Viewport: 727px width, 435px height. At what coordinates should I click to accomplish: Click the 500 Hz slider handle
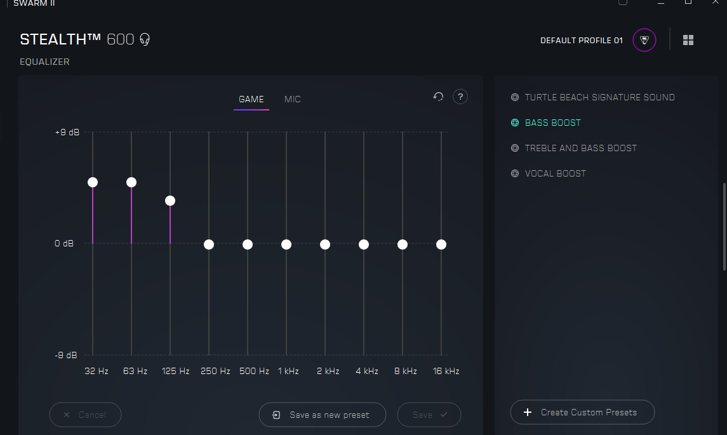(x=248, y=244)
